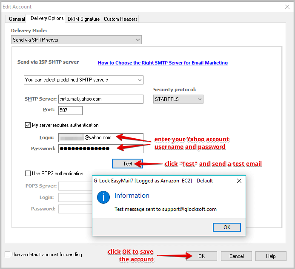Screen dimensions: 295x269
Task: Expand the Security protocol STARTTLS dropdown
Action: tap(178, 99)
